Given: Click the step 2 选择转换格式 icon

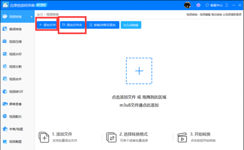Looking at the screenshot, I should tap(111, 137).
